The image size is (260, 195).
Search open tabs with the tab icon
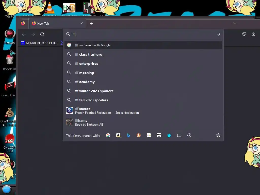pyautogui.click(x=179, y=136)
